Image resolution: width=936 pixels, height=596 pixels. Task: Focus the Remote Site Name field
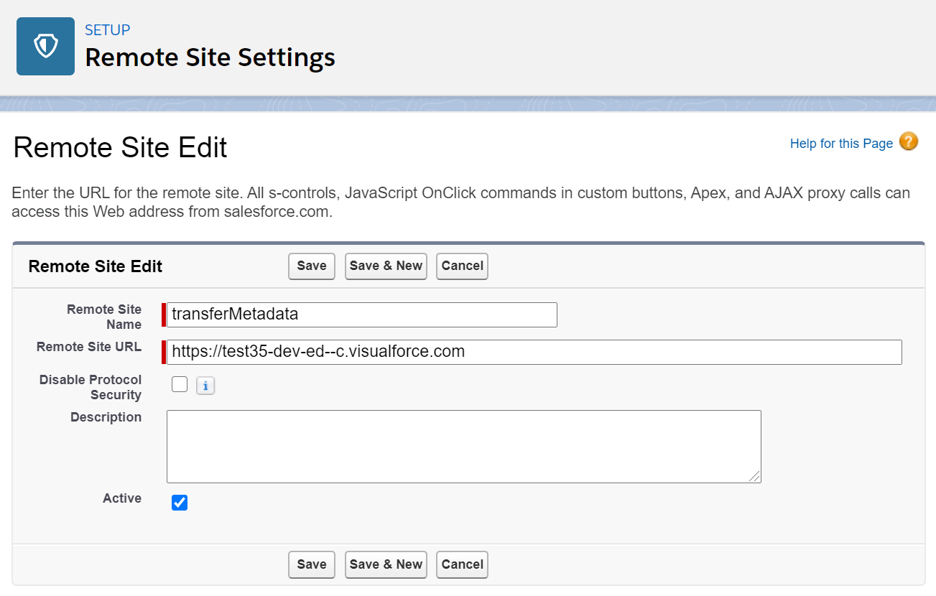click(361, 315)
